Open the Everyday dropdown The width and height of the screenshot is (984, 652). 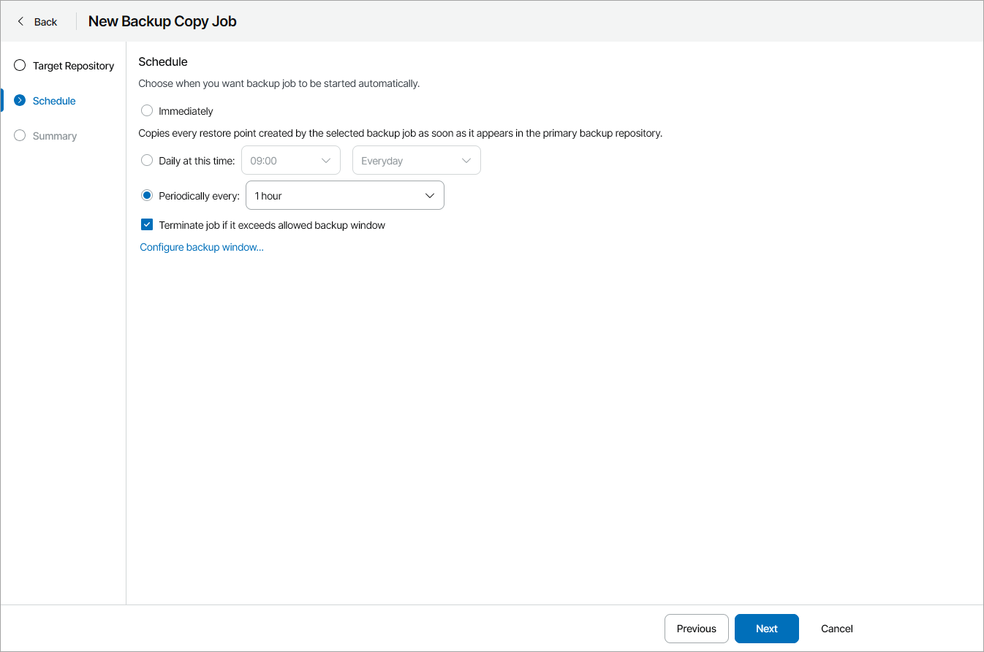(x=416, y=161)
